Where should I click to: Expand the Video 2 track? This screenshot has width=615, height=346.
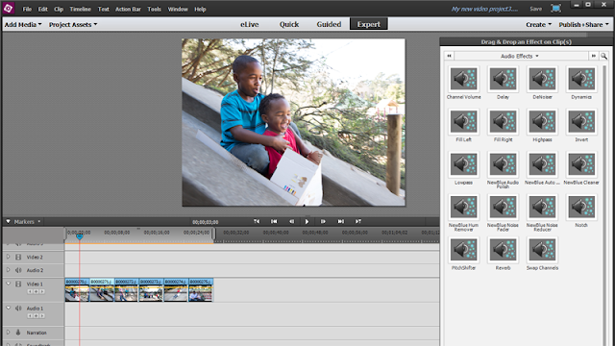[9, 257]
